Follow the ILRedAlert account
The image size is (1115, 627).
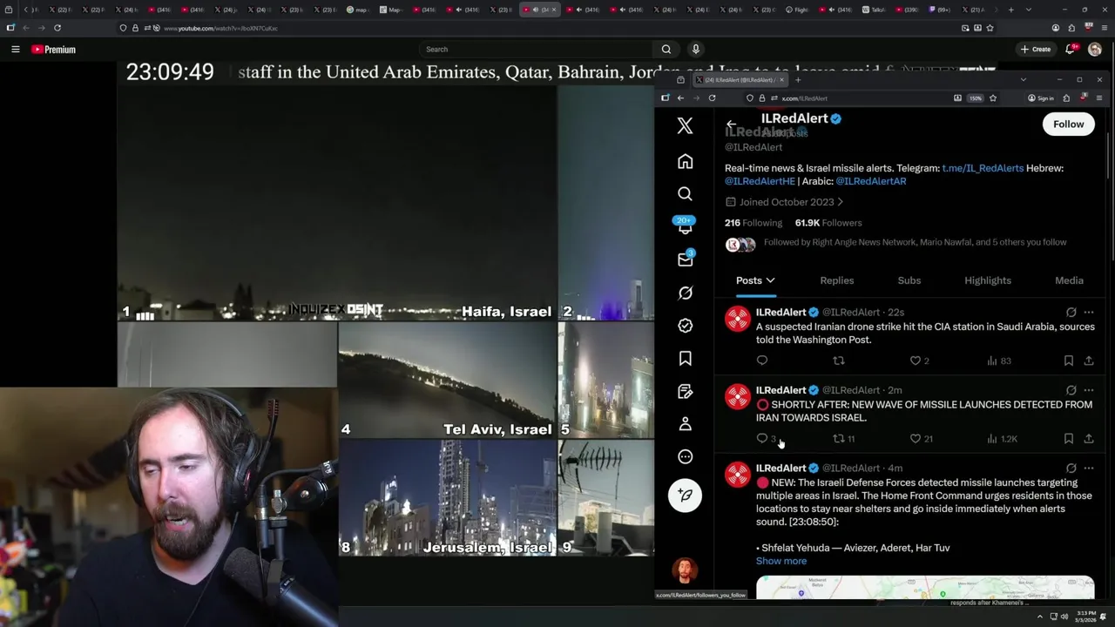click(1068, 125)
